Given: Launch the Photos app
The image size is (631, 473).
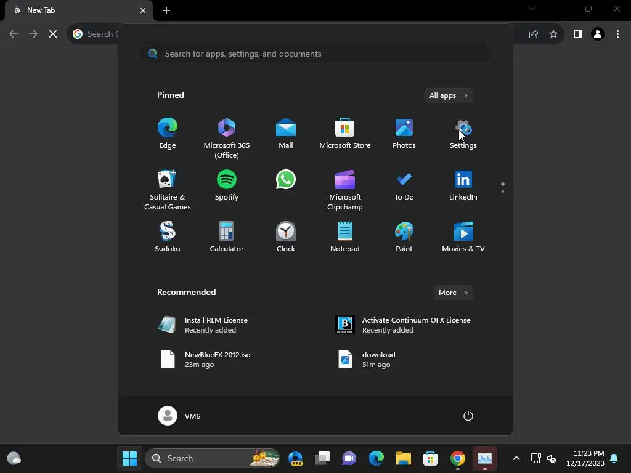Looking at the screenshot, I should pos(404,134).
